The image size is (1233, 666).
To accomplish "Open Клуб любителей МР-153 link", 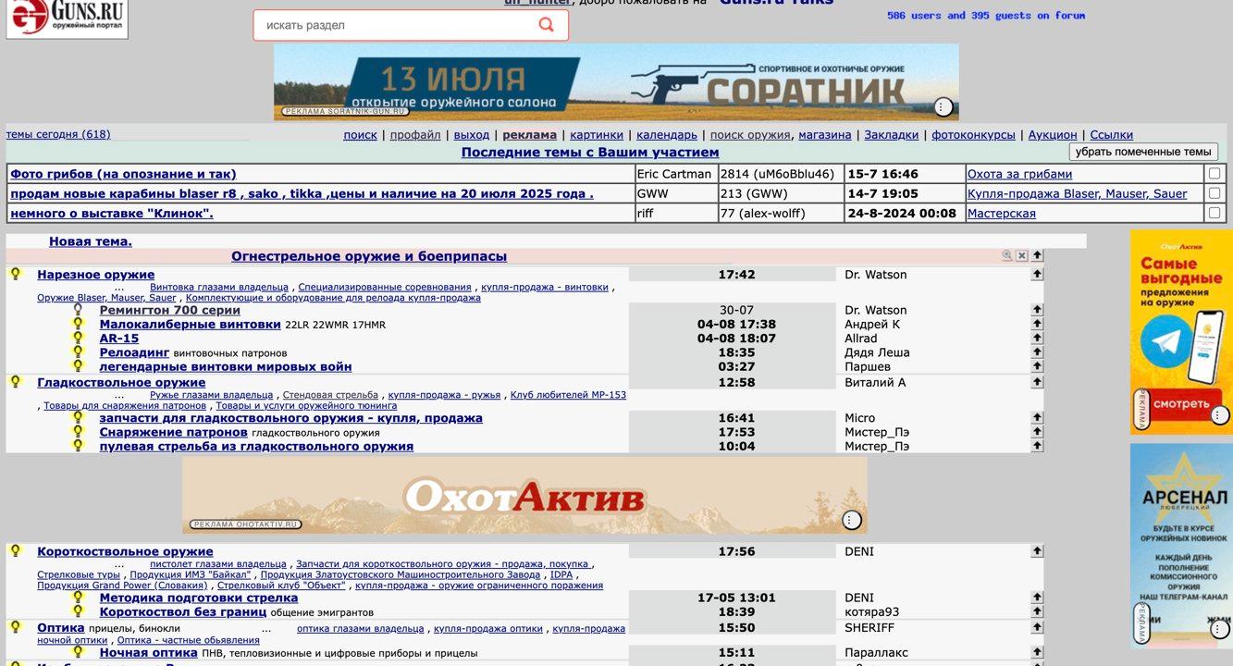I will tap(568, 395).
